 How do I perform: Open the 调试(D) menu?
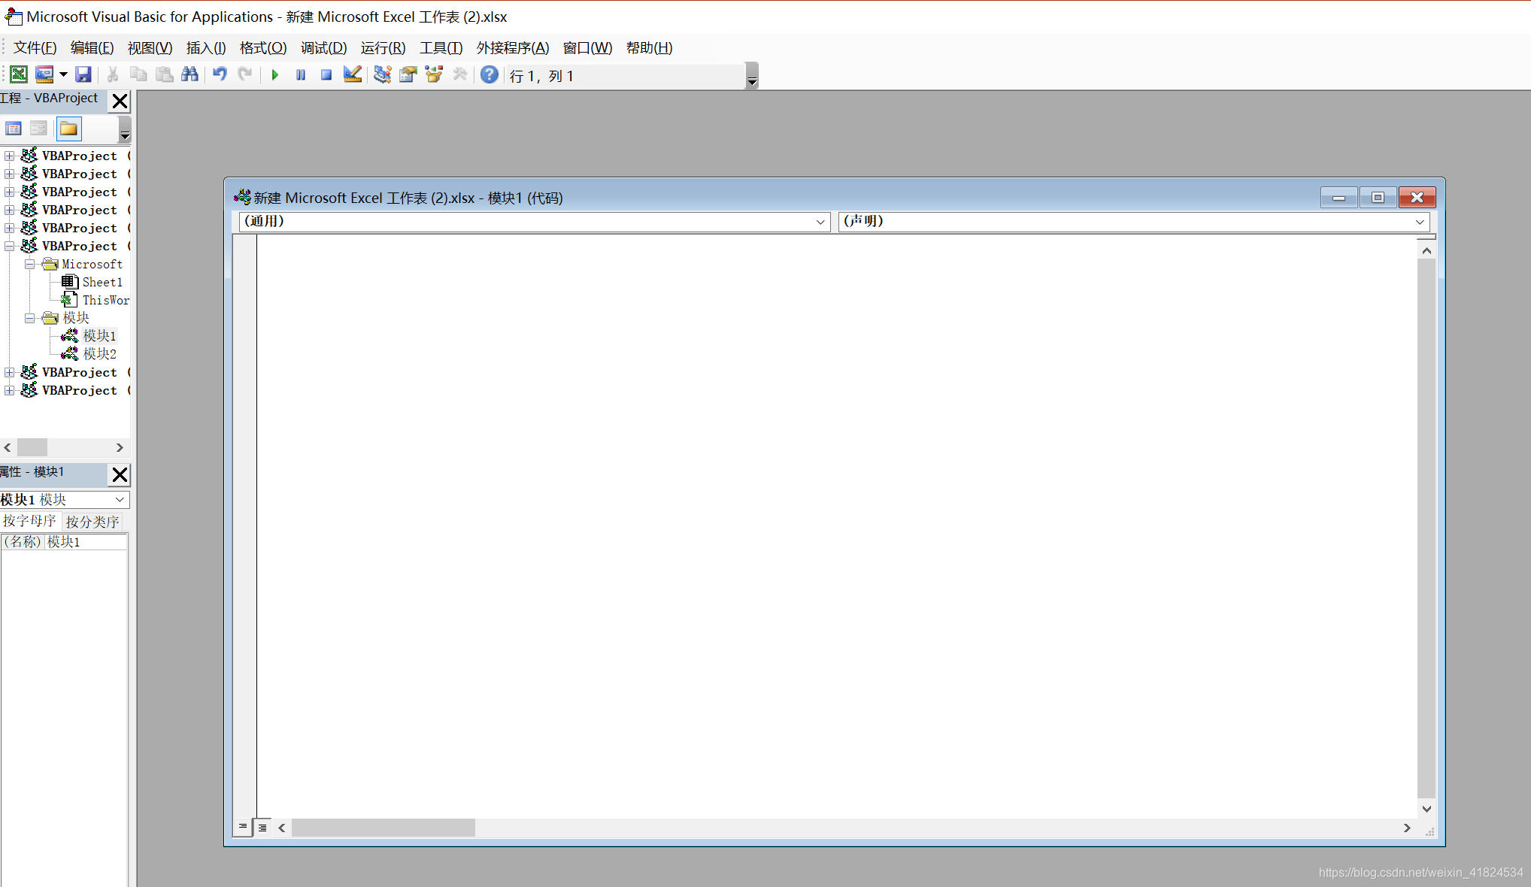coord(323,48)
